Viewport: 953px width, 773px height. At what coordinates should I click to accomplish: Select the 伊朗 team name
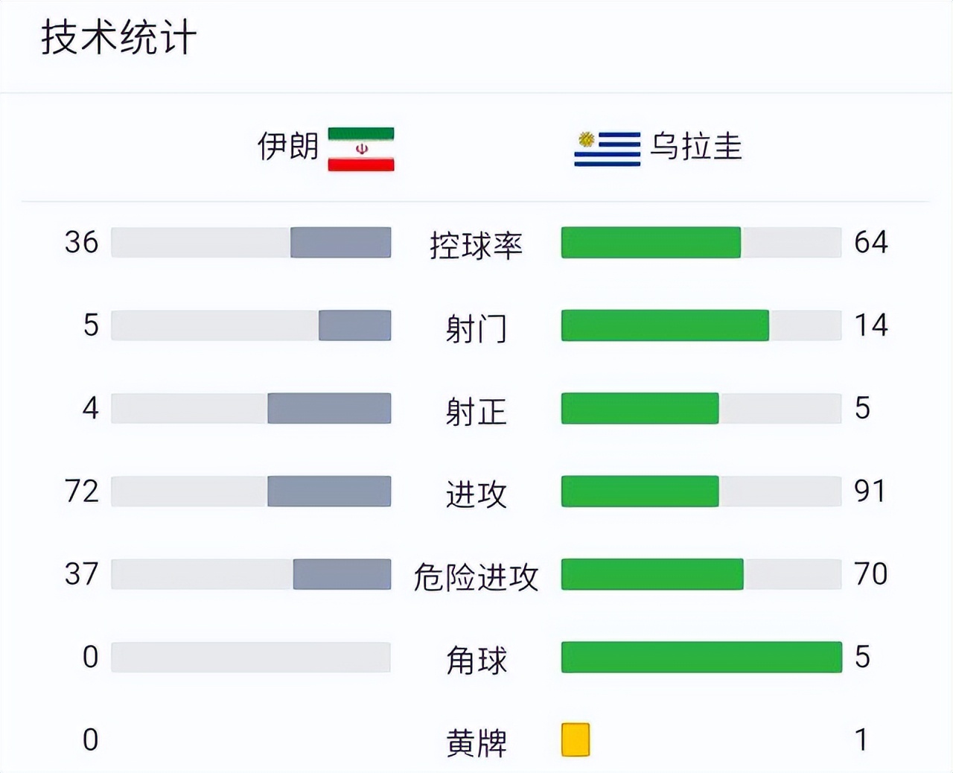tap(288, 146)
